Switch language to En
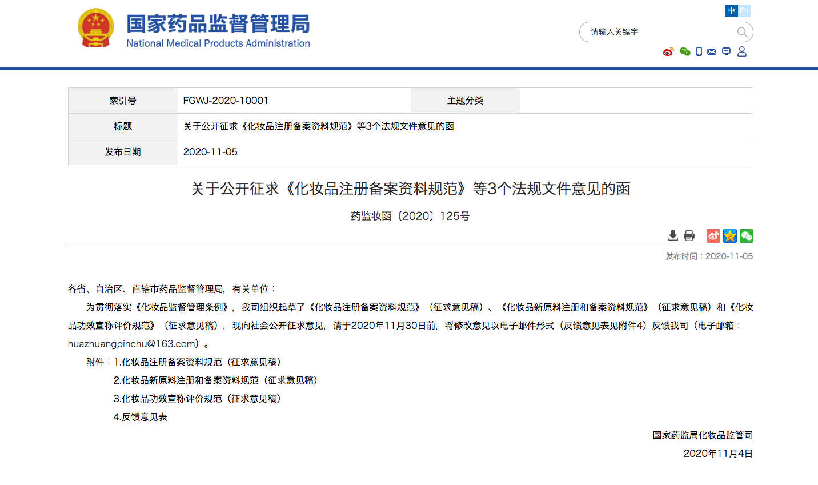The image size is (818, 485). 744,11
